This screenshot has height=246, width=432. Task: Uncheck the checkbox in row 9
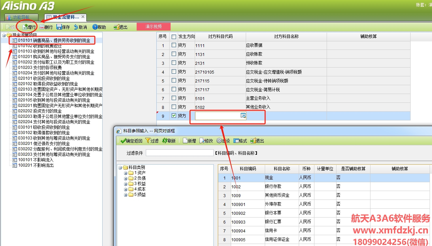tap(174, 116)
